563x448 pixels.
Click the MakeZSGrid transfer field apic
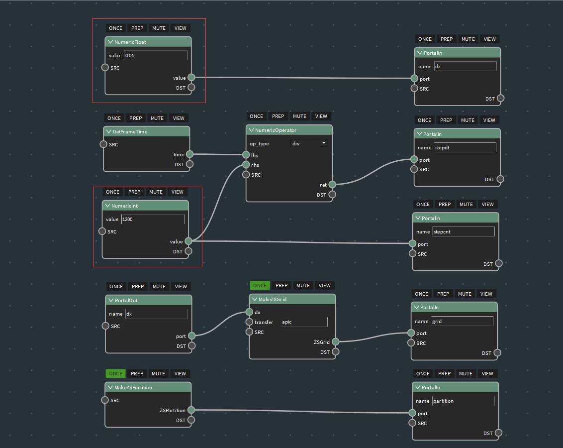coord(304,322)
